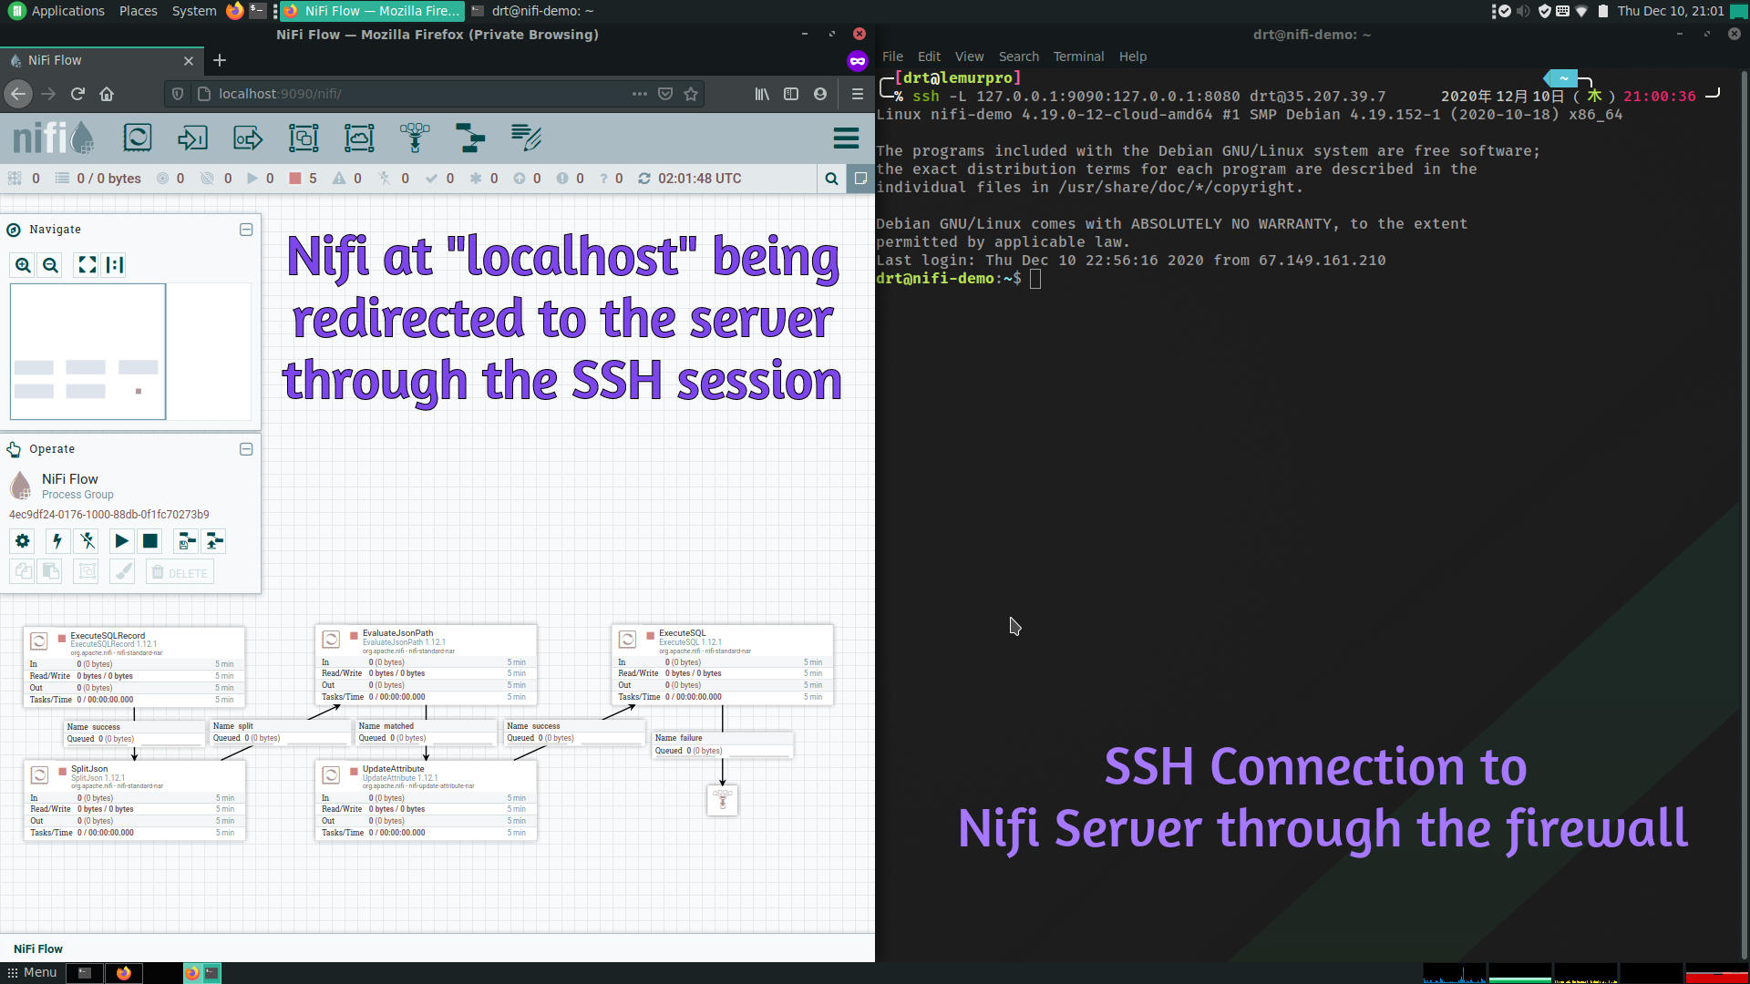The width and height of the screenshot is (1750, 984).
Task: Click the NiFi search magnifier icon
Action: coord(831,179)
